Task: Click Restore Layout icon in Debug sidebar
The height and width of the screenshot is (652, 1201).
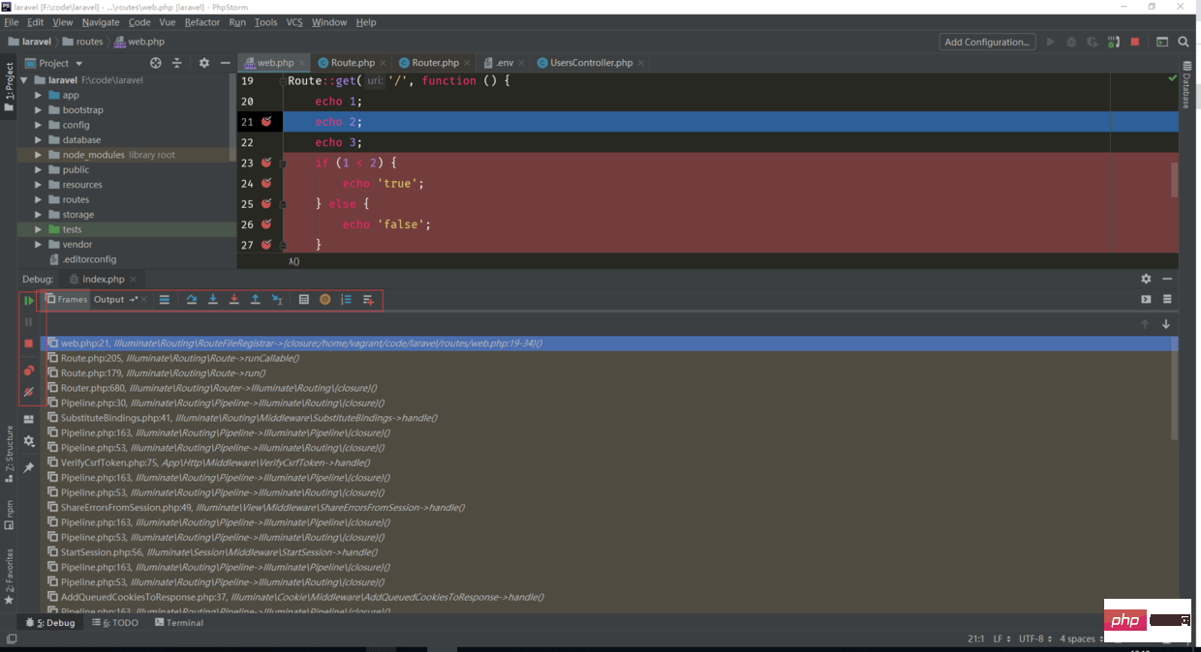Action: click(28, 420)
